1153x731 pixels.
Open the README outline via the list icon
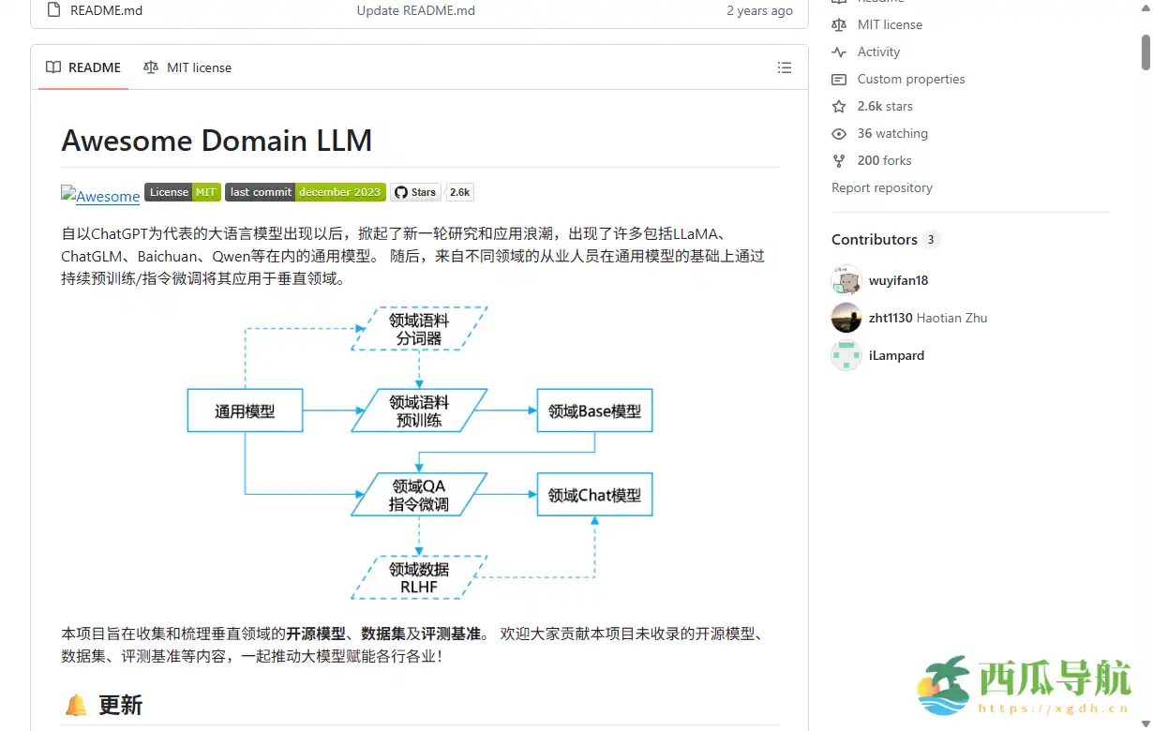[x=785, y=67]
